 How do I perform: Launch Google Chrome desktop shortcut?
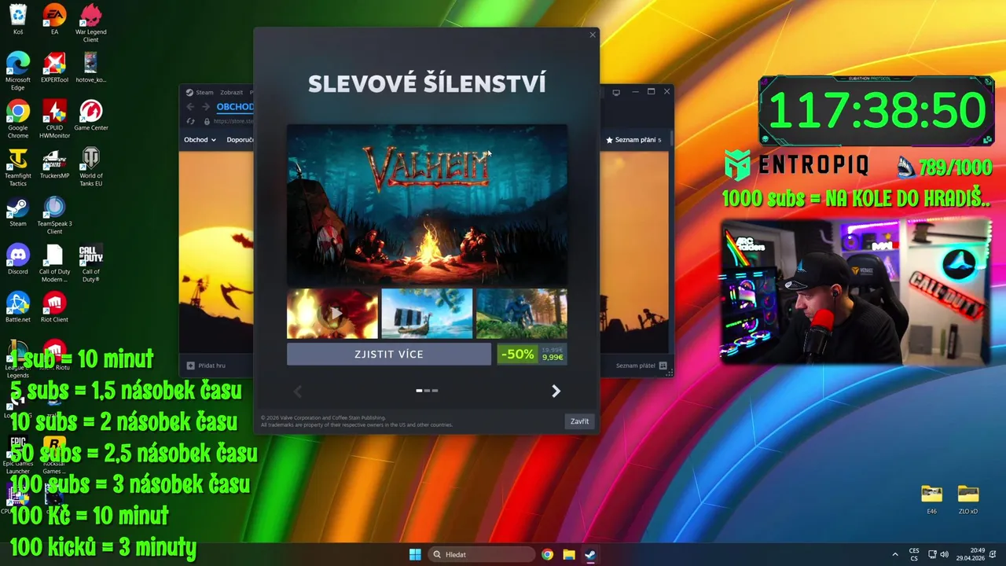coord(17,119)
